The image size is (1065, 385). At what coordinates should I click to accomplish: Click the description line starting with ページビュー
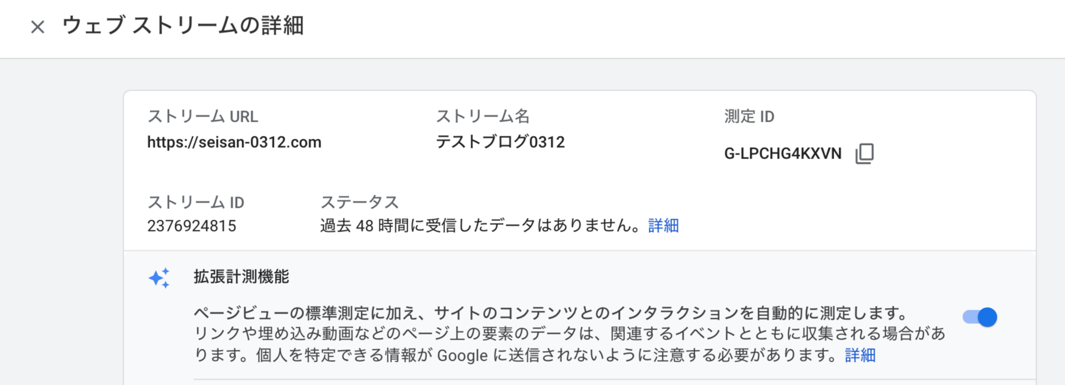(551, 313)
